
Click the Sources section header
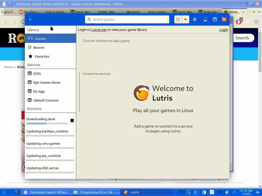click(x=34, y=65)
